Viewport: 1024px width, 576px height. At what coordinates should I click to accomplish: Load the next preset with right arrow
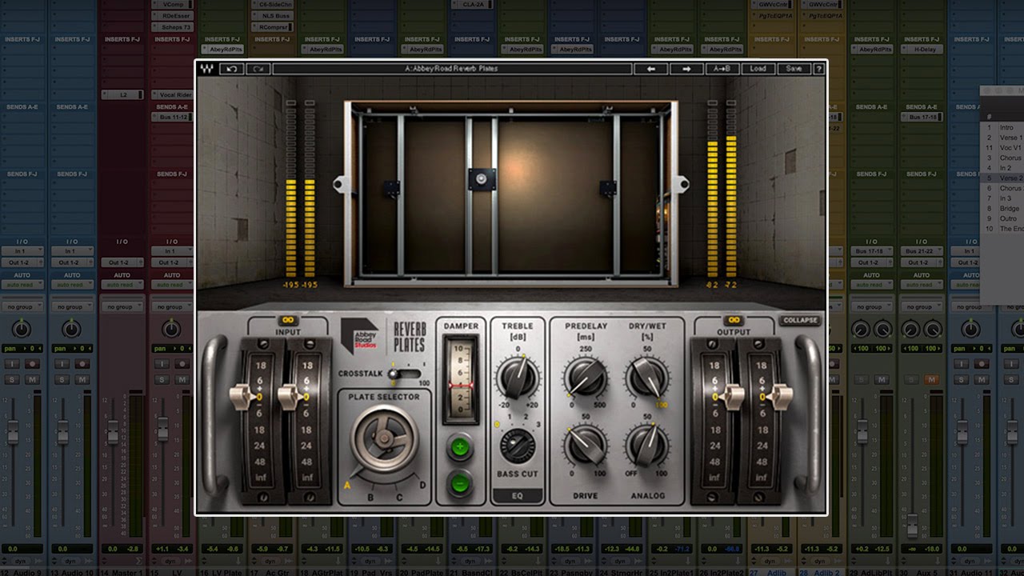(686, 69)
